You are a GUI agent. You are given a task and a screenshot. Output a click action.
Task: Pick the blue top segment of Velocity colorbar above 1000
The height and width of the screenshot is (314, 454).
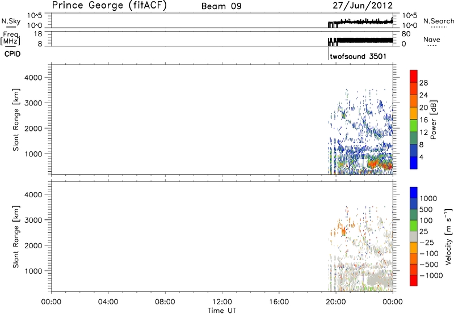pyautogui.click(x=414, y=193)
